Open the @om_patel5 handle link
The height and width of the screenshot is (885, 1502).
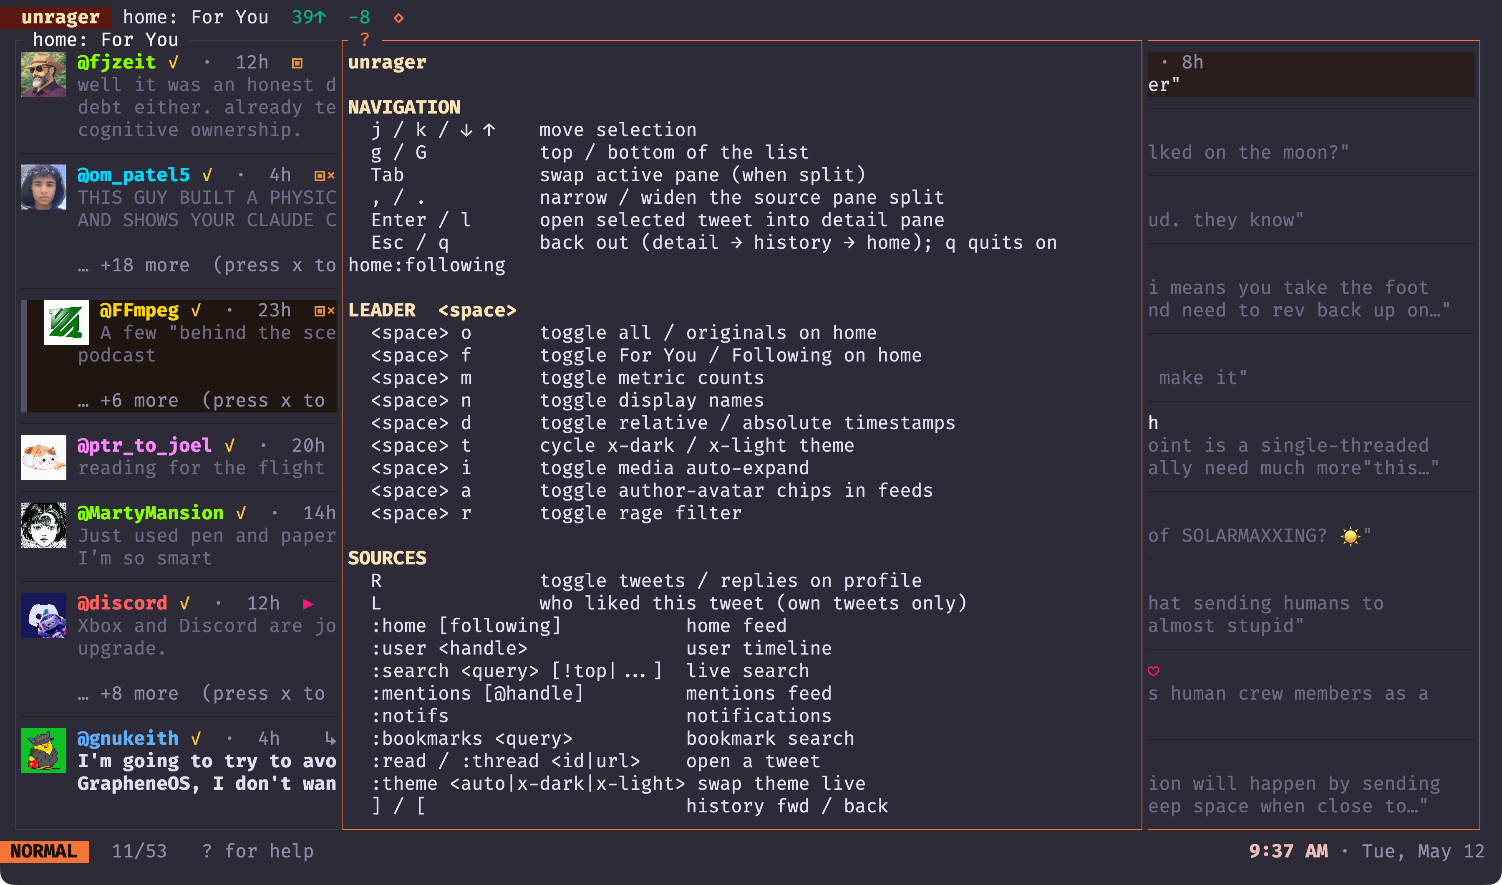coord(134,175)
